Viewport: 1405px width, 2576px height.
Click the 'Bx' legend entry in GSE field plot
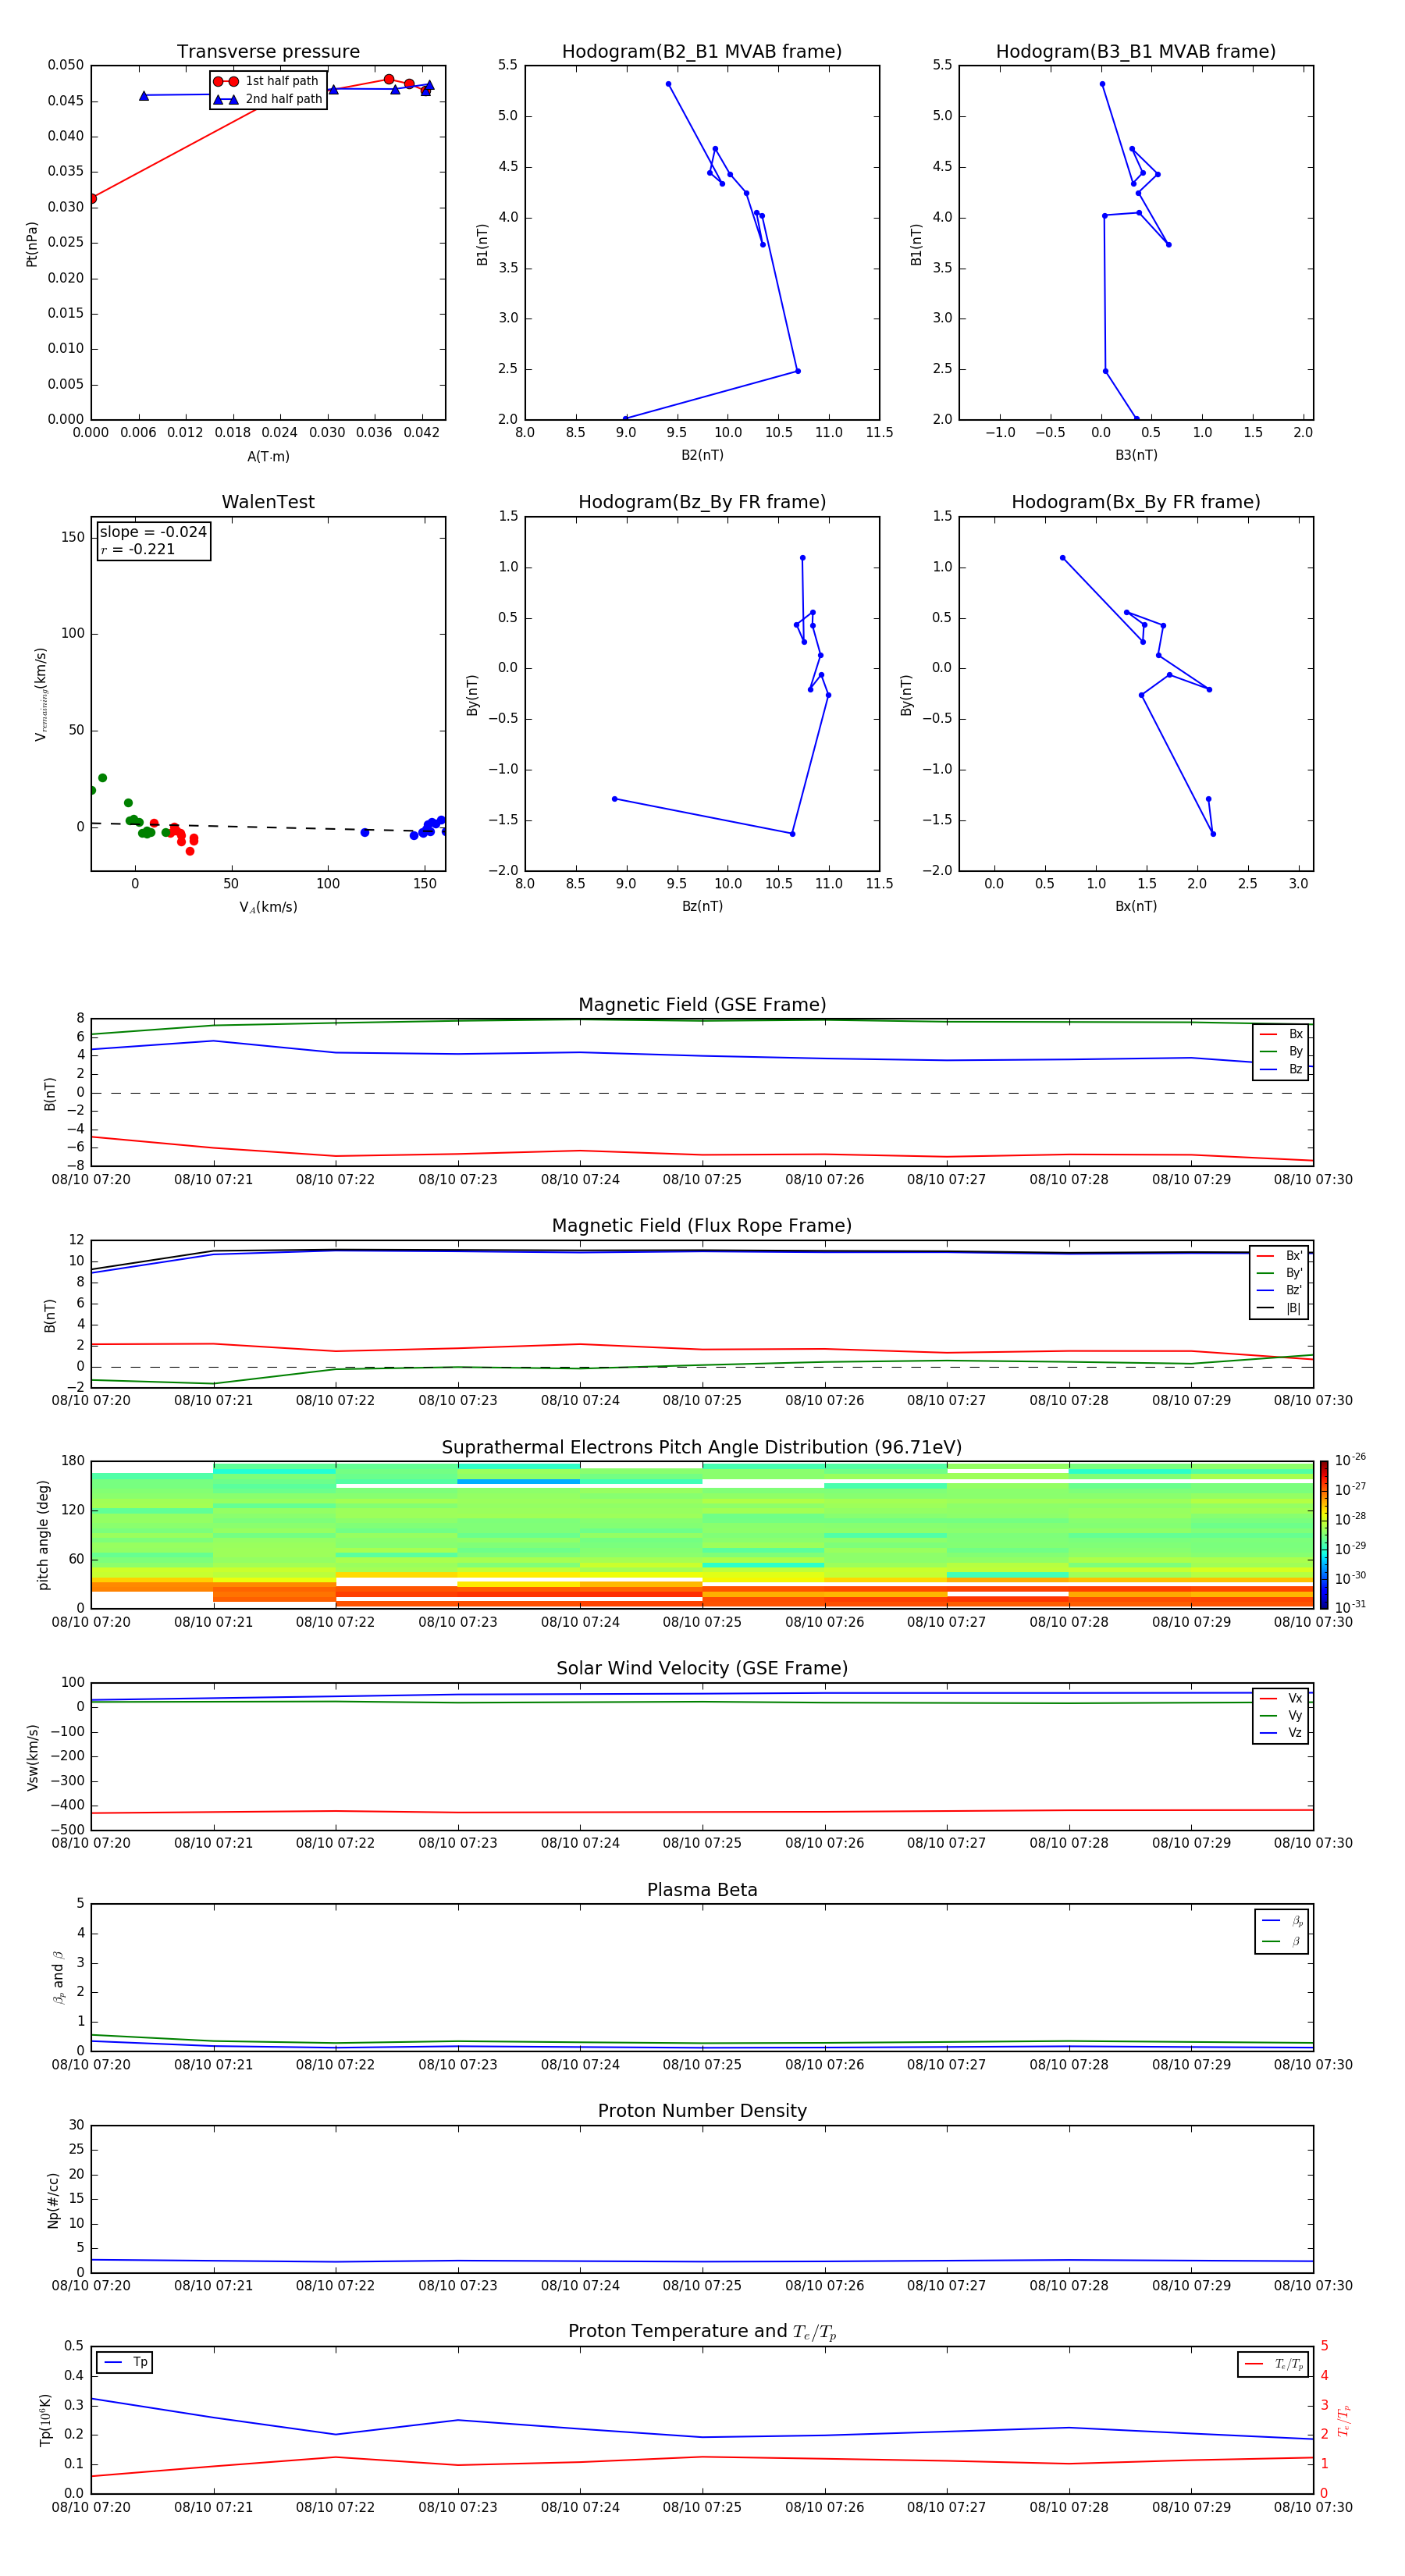[1281, 1034]
